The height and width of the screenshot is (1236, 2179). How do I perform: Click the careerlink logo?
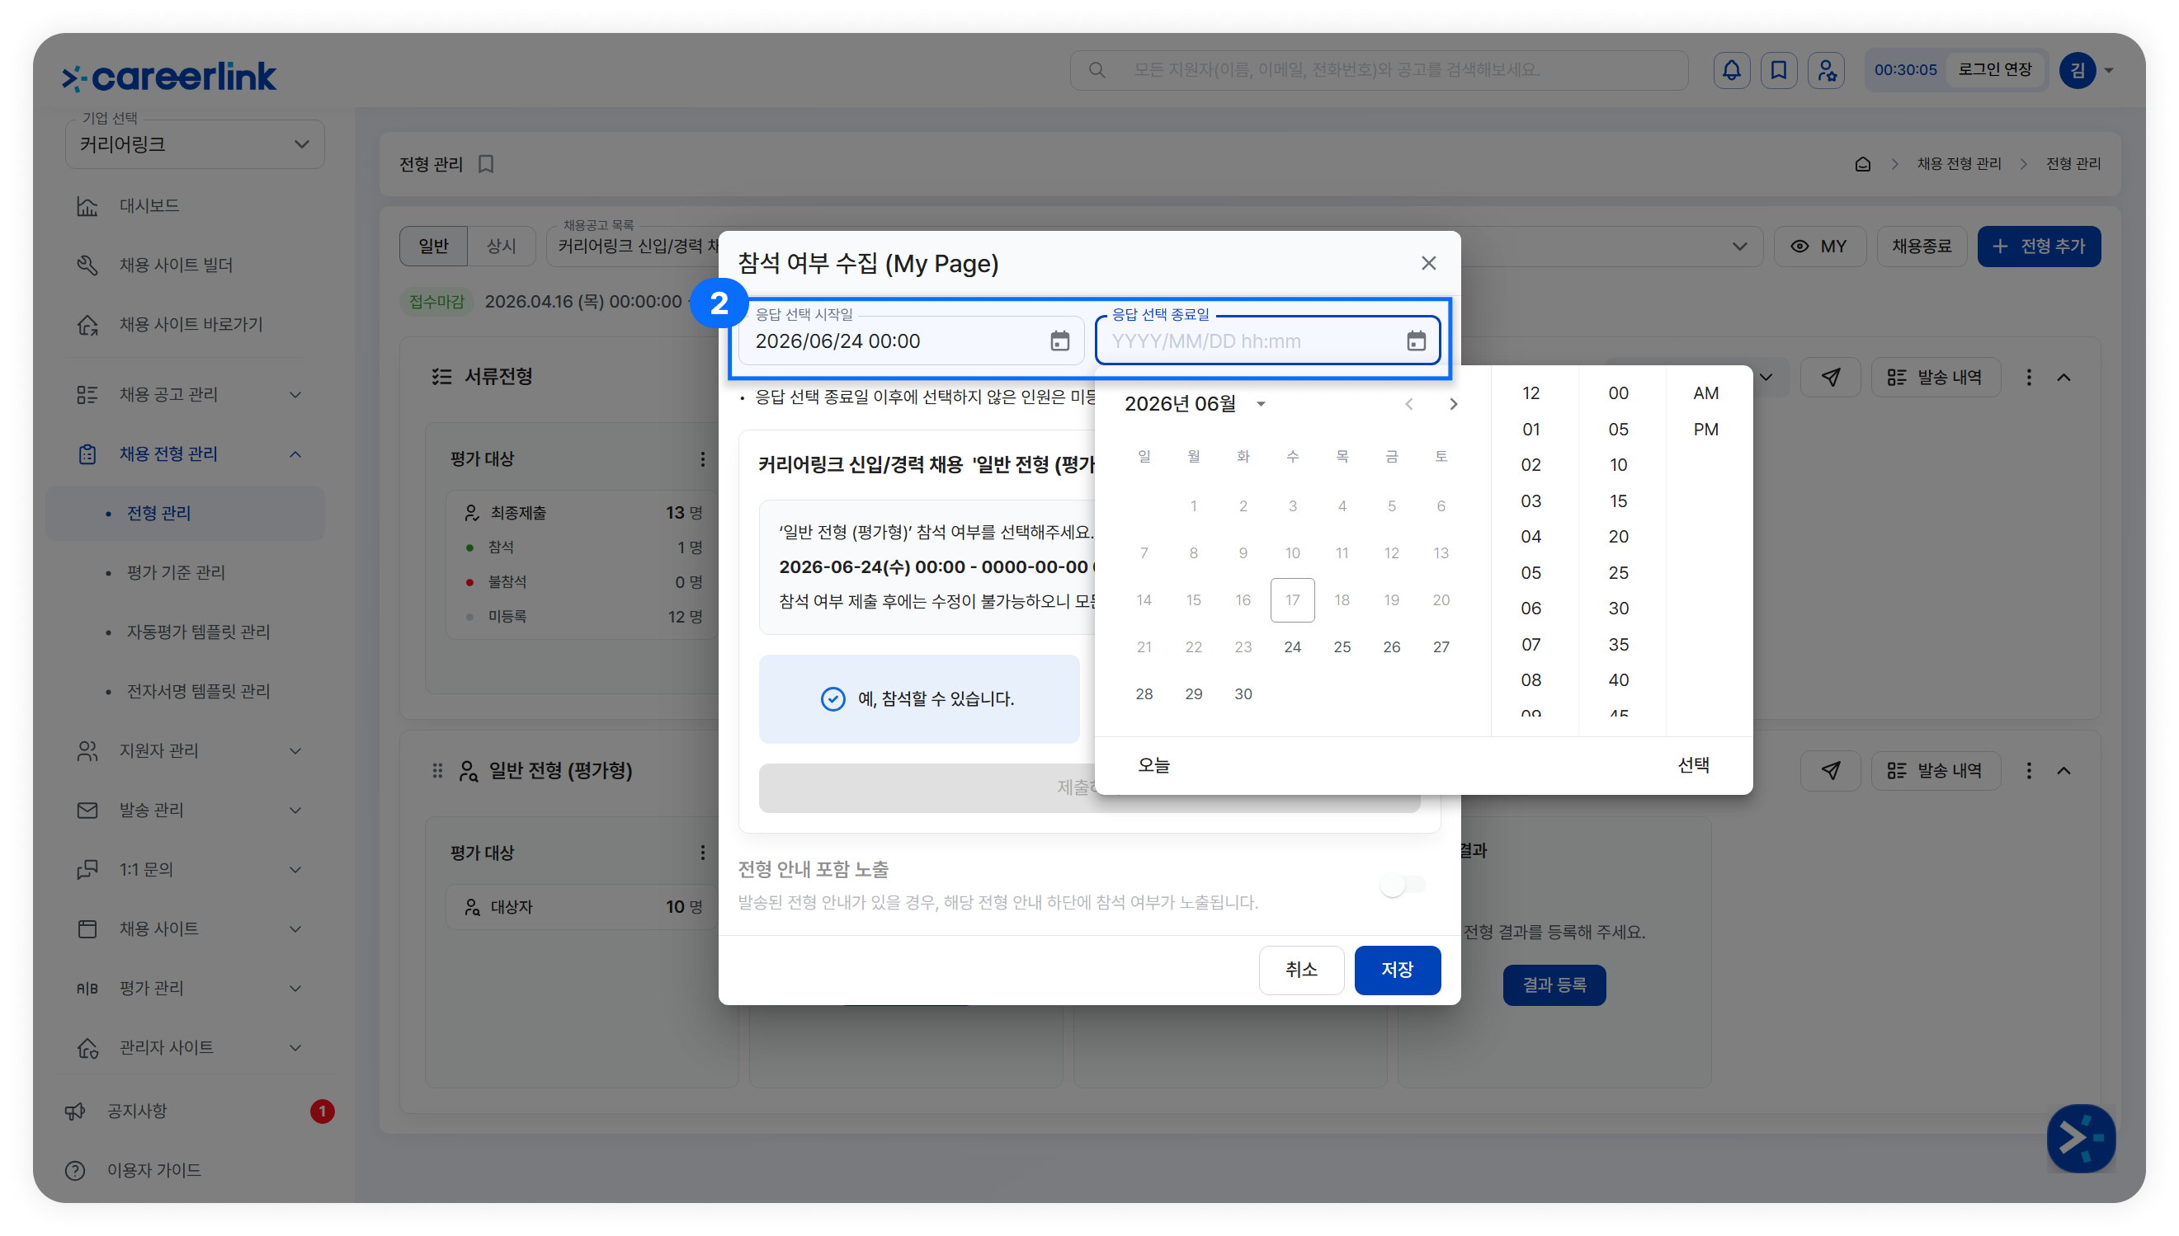point(169,77)
